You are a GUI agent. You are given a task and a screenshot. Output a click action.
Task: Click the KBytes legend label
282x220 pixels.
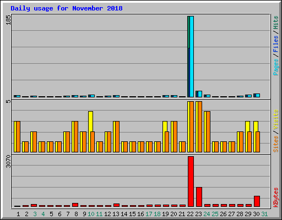pyautogui.click(x=276, y=197)
